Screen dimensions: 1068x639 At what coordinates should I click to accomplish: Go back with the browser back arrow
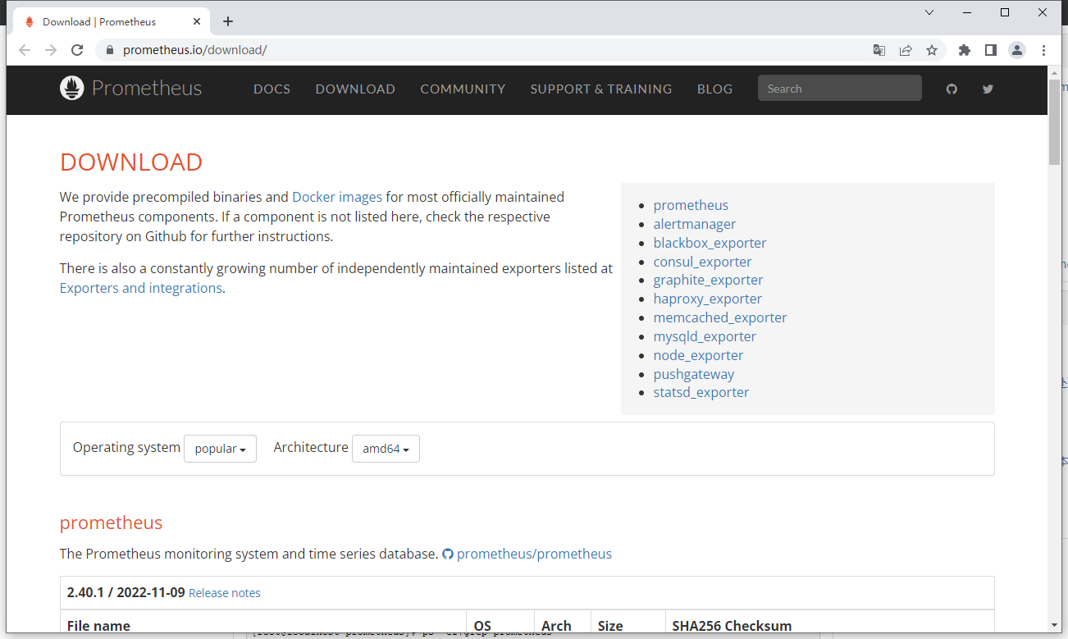point(25,50)
